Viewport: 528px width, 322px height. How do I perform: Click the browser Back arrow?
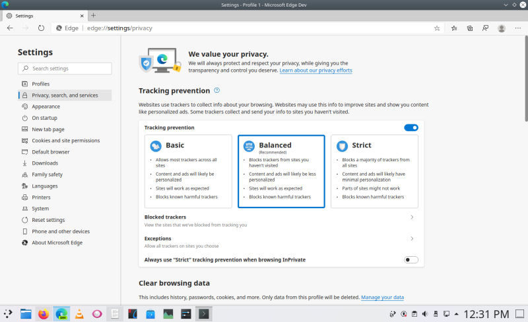pos(10,28)
